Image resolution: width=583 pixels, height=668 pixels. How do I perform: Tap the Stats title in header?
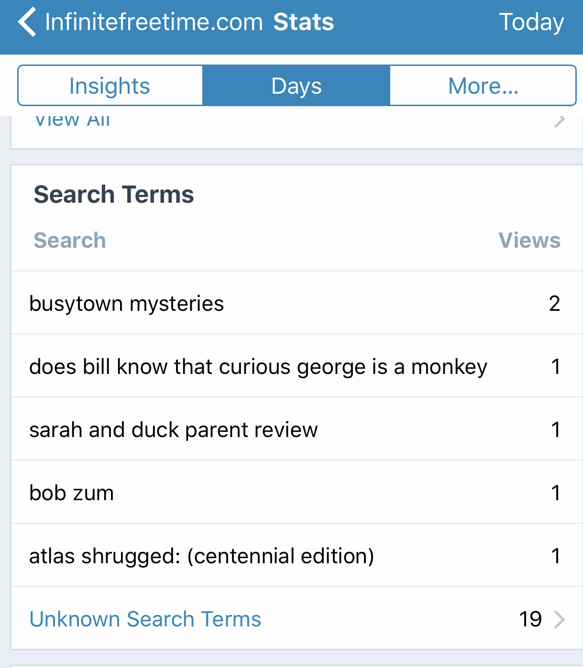tap(303, 22)
